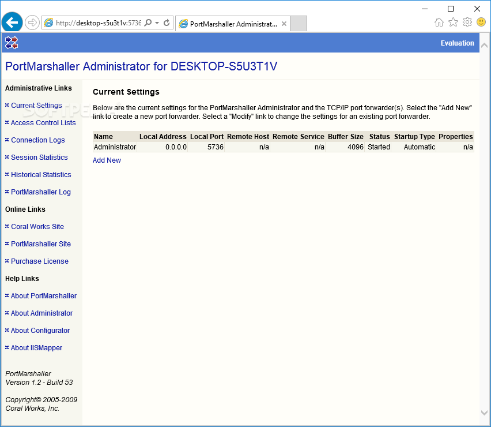Click the bullet icon beside Connection Logs
This screenshot has width=491, height=427.
7,140
